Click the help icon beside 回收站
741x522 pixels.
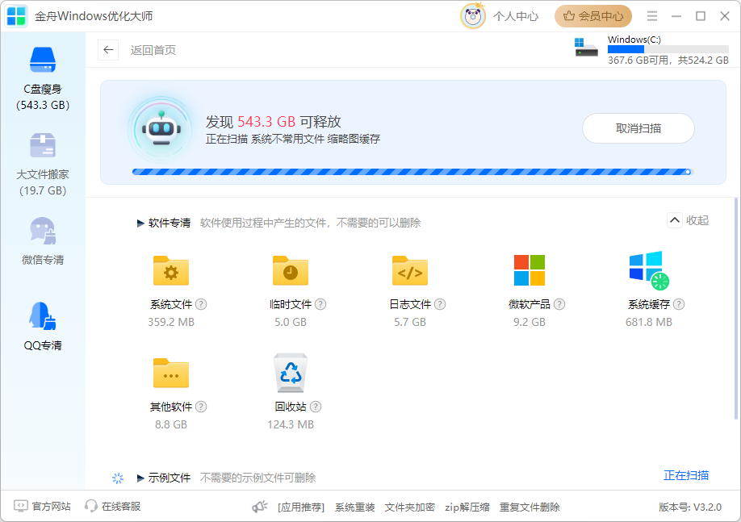click(x=316, y=407)
